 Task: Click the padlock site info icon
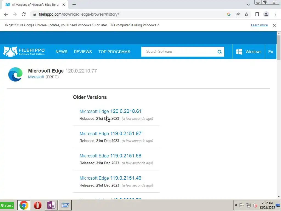pyautogui.click(x=35, y=14)
